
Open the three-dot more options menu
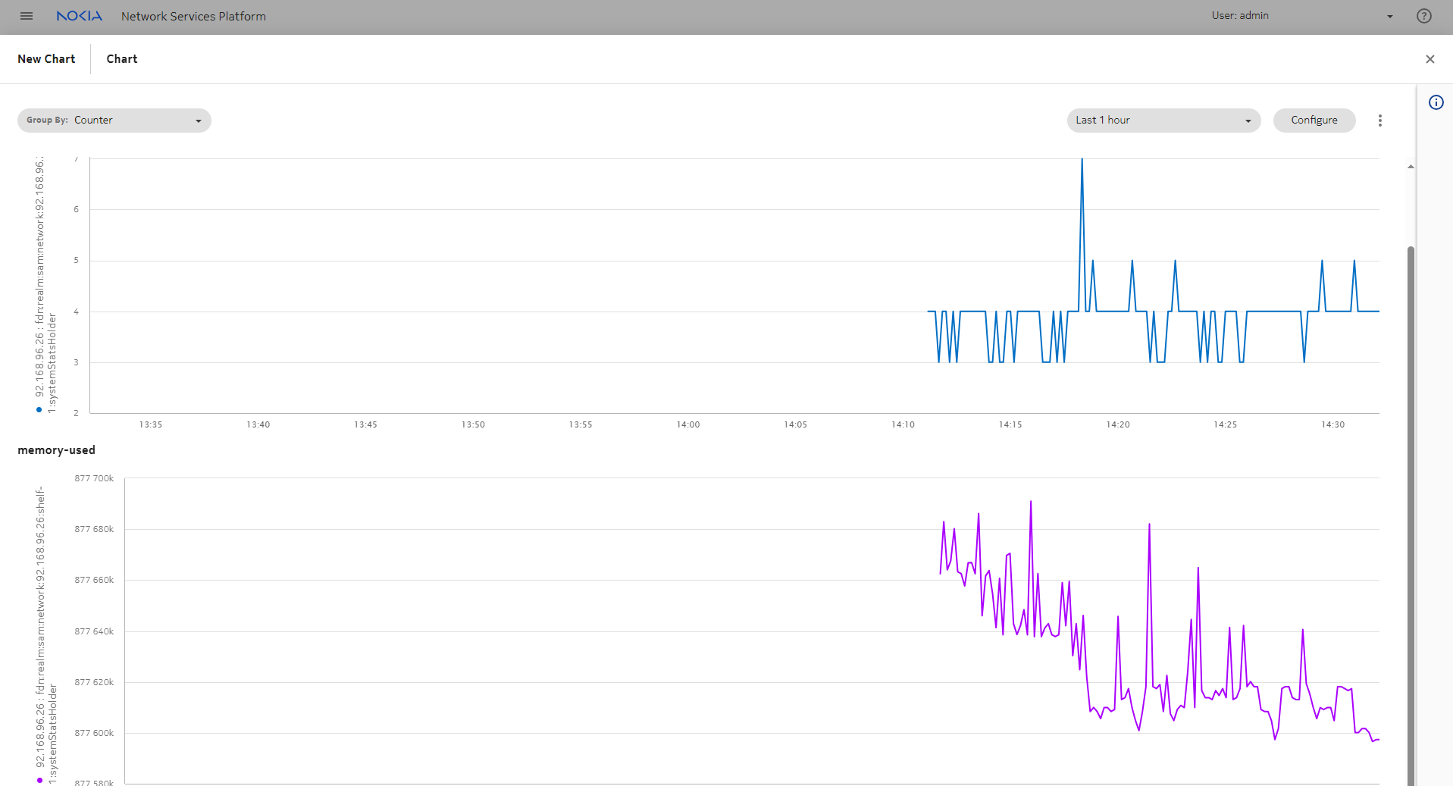pyautogui.click(x=1379, y=121)
